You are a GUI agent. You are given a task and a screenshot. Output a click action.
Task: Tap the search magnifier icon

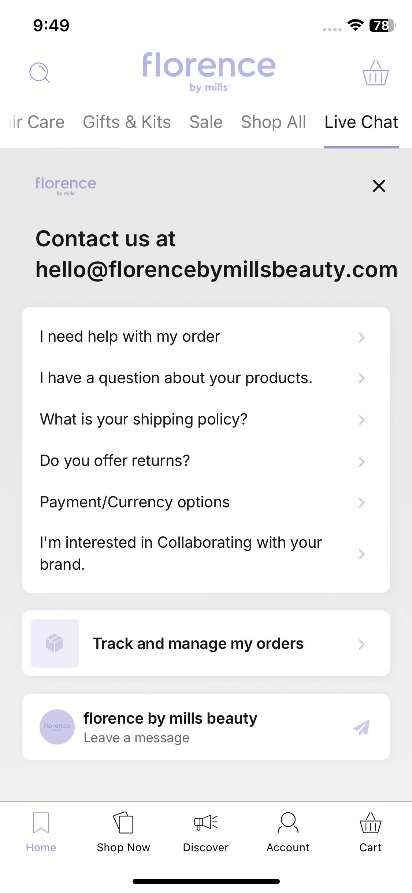coord(40,73)
